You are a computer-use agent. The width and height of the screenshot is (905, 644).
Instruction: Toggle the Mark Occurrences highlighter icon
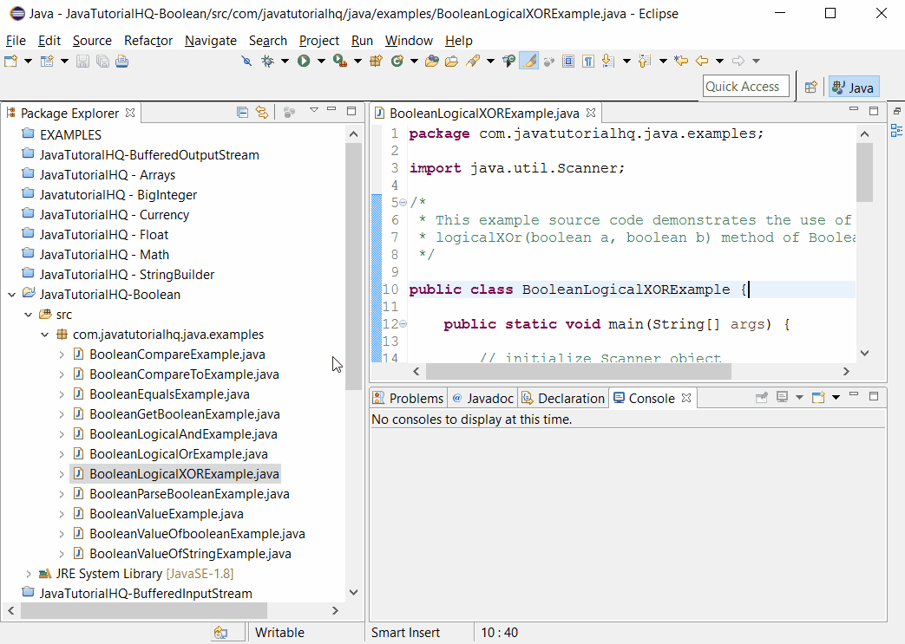528,61
